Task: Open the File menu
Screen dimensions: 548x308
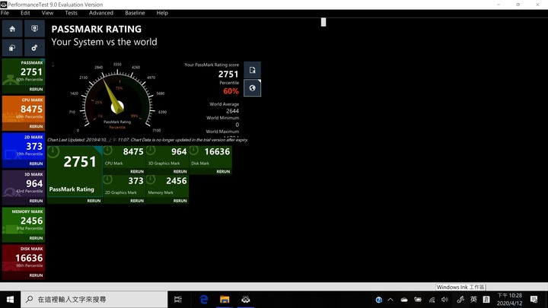Action: [x=5, y=13]
